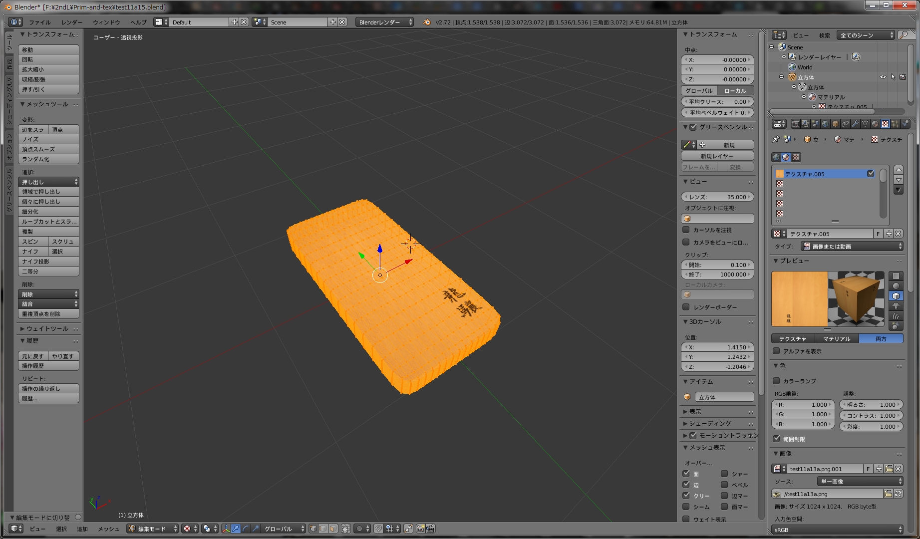Viewport: 920px width, 539px height.
Task: Click the 重複頂点を削除 button
Action: 48,314
